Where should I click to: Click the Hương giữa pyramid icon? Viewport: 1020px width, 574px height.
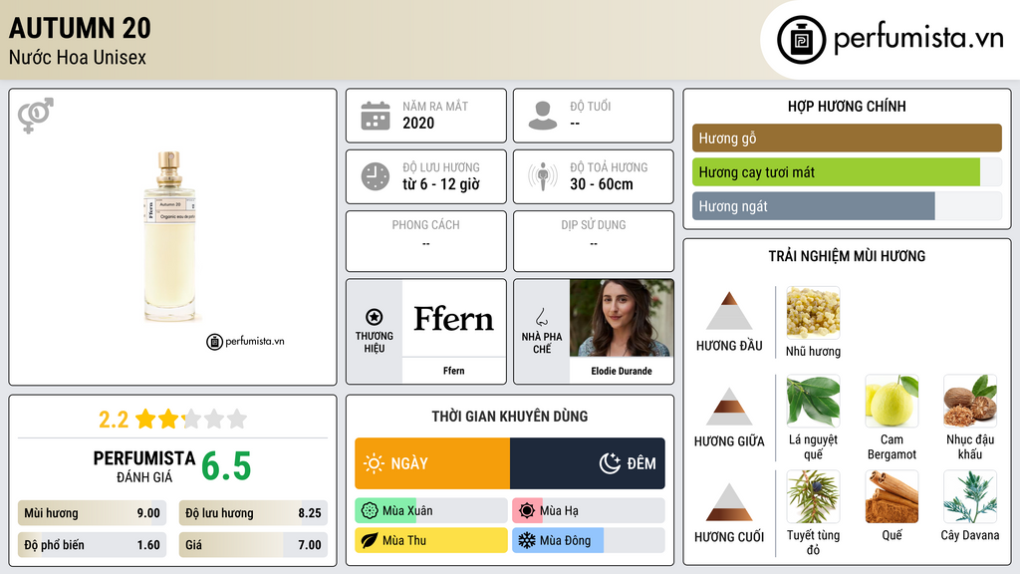pos(729,407)
